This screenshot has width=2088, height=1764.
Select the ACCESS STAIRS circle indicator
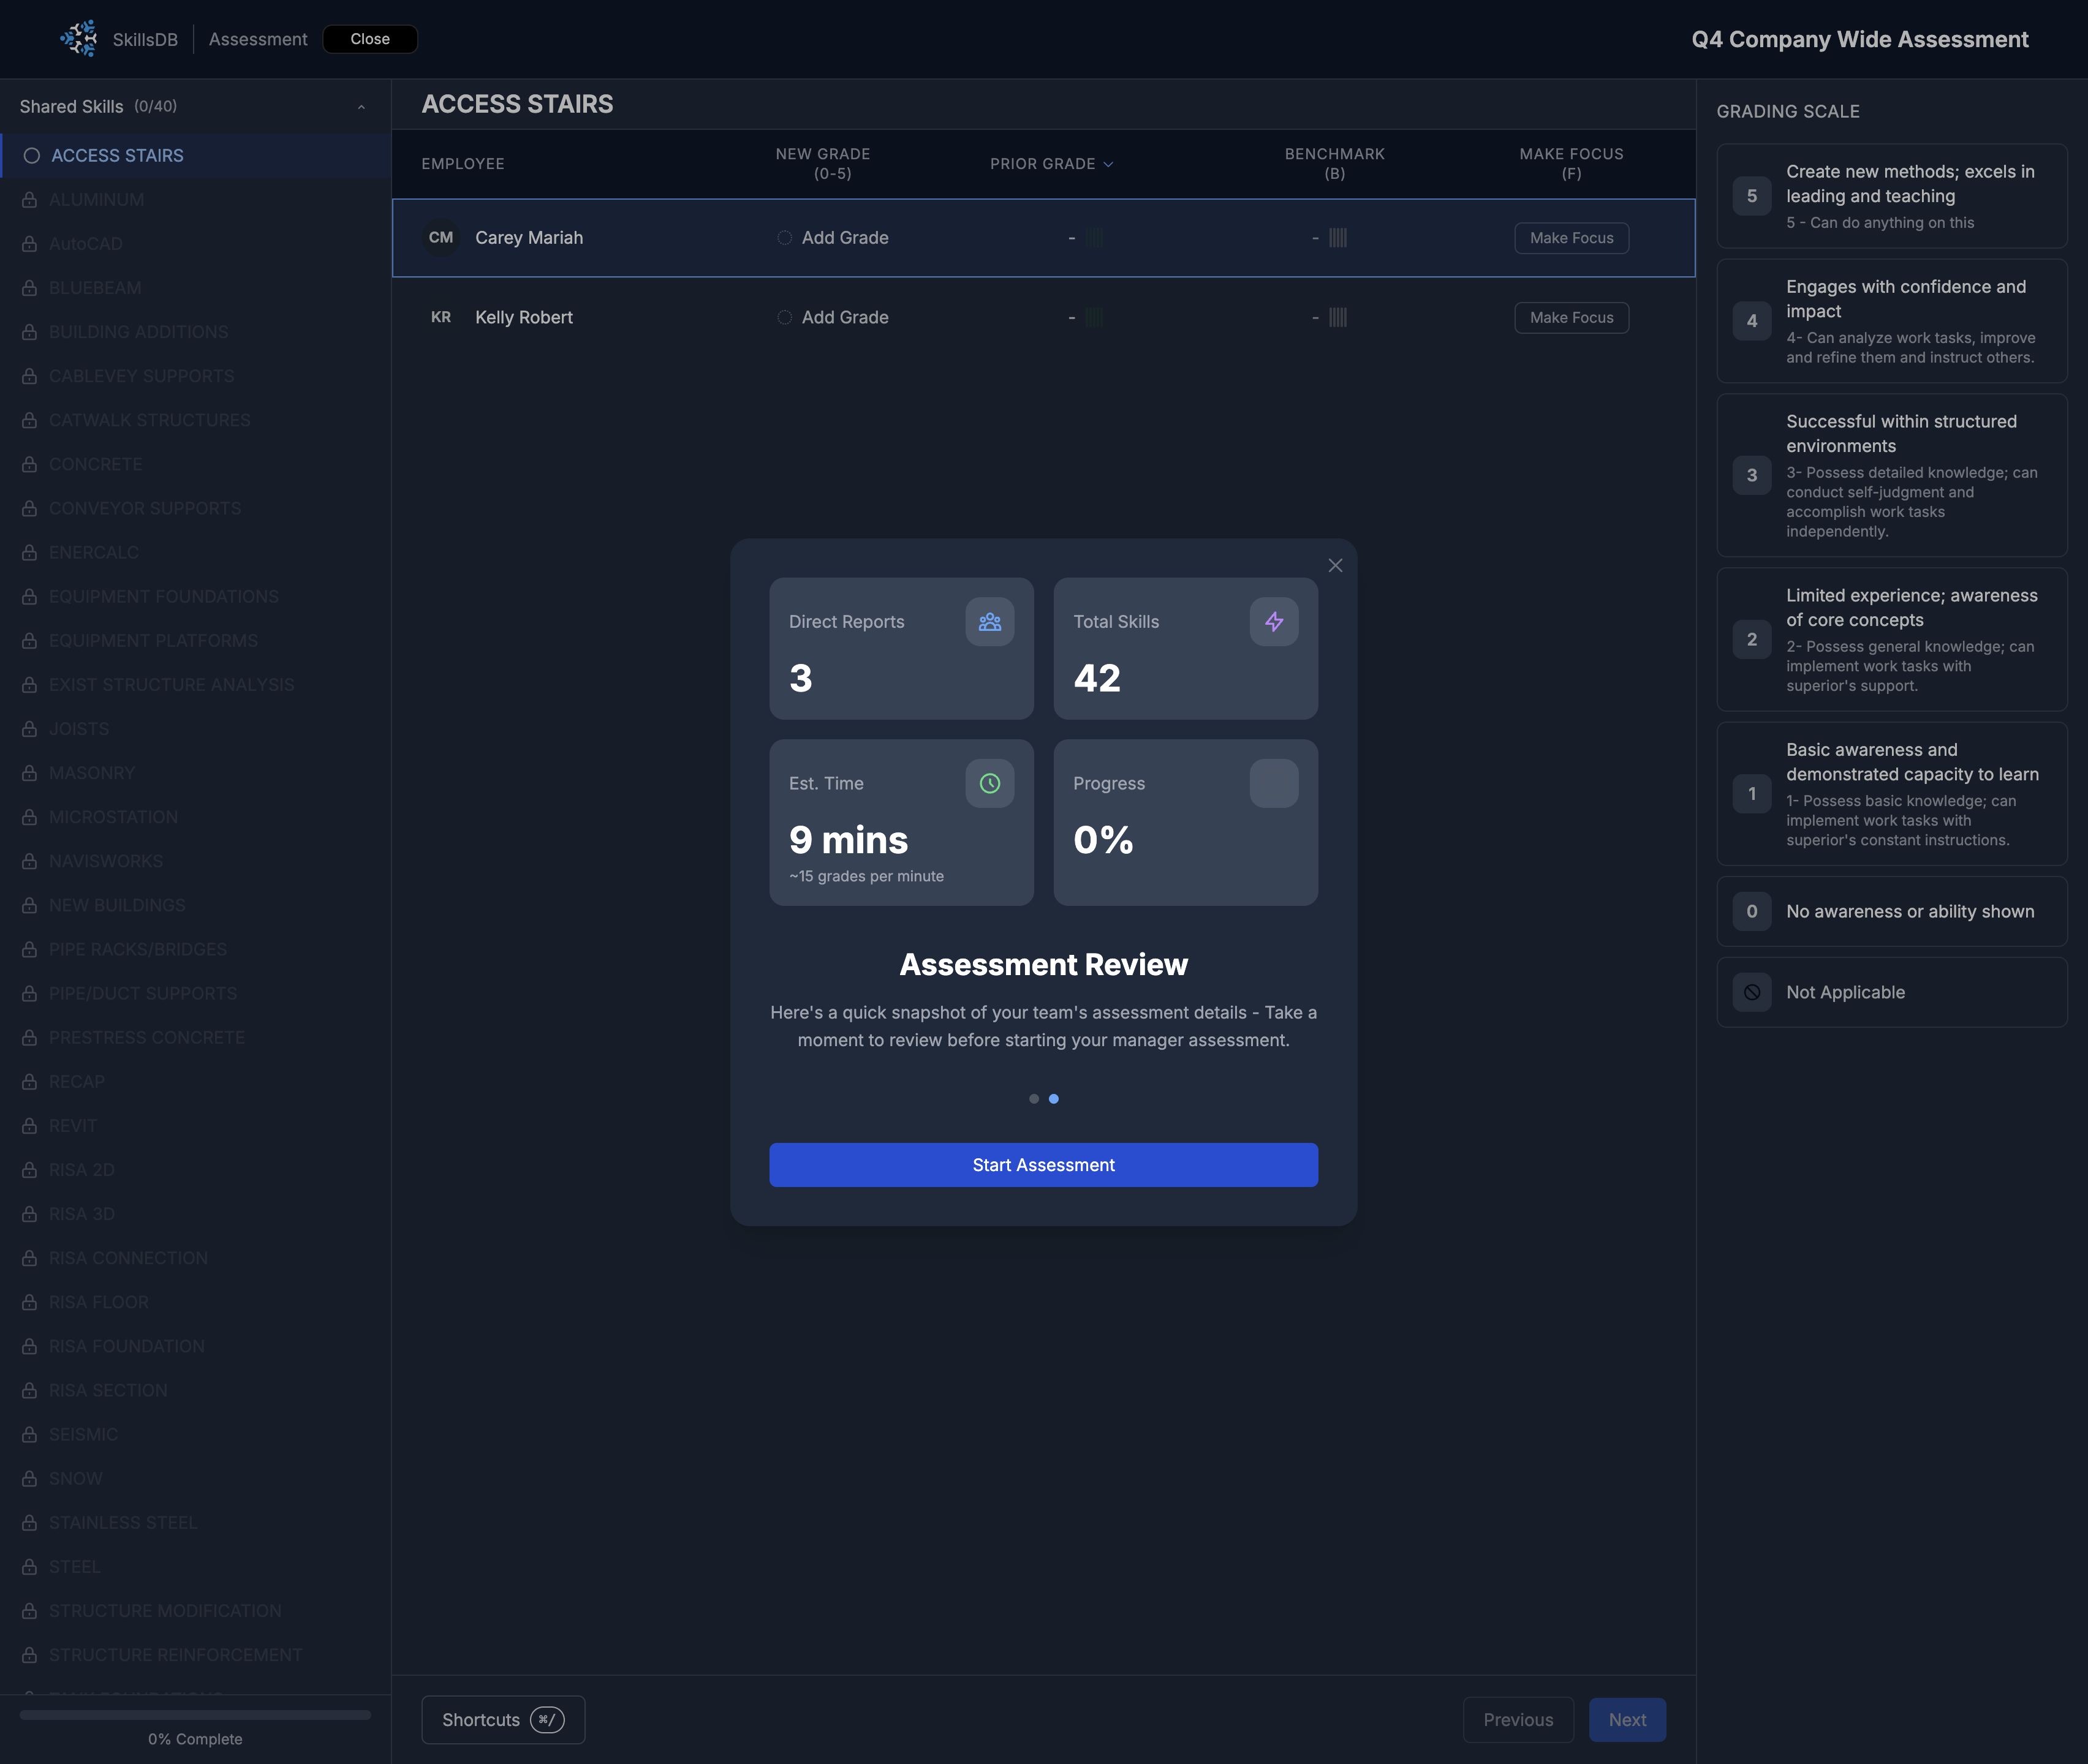click(x=32, y=156)
